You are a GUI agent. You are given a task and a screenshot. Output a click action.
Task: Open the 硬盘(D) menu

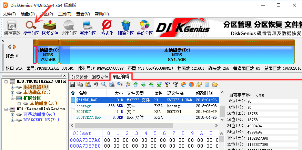(x=28, y=14)
